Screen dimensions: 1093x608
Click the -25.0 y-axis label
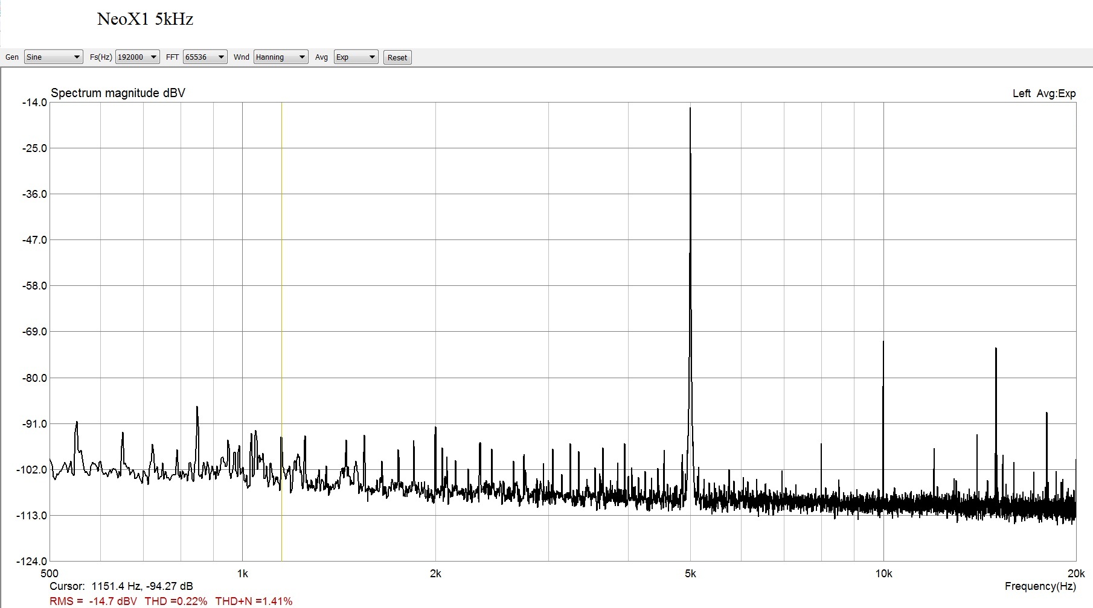(34, 148)
